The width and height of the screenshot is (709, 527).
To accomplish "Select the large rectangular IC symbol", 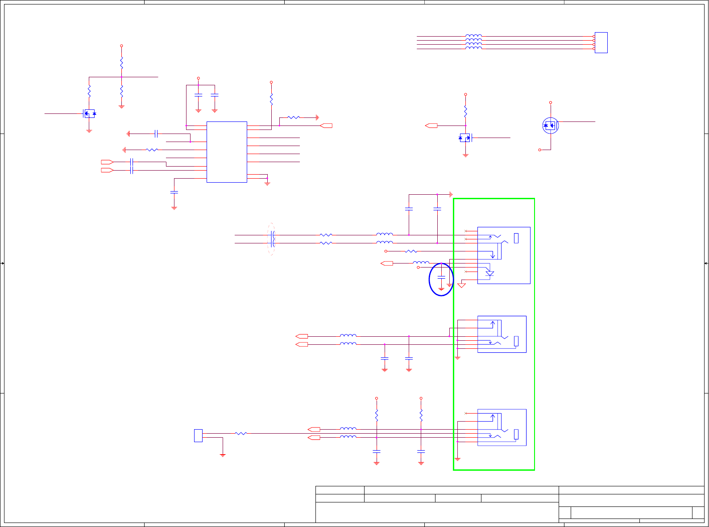I will (227, 152).
